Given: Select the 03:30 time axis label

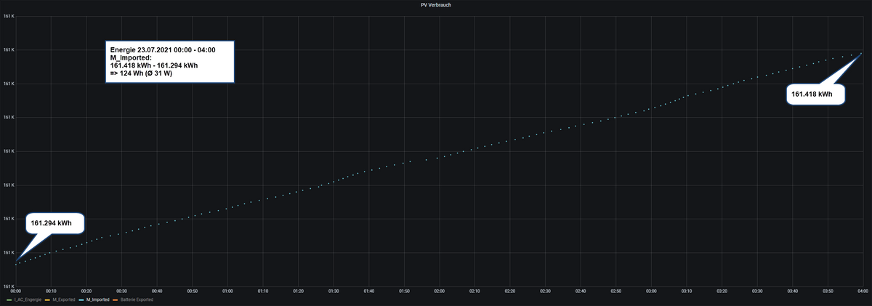Looking at the screenshot, I should 756,291.
